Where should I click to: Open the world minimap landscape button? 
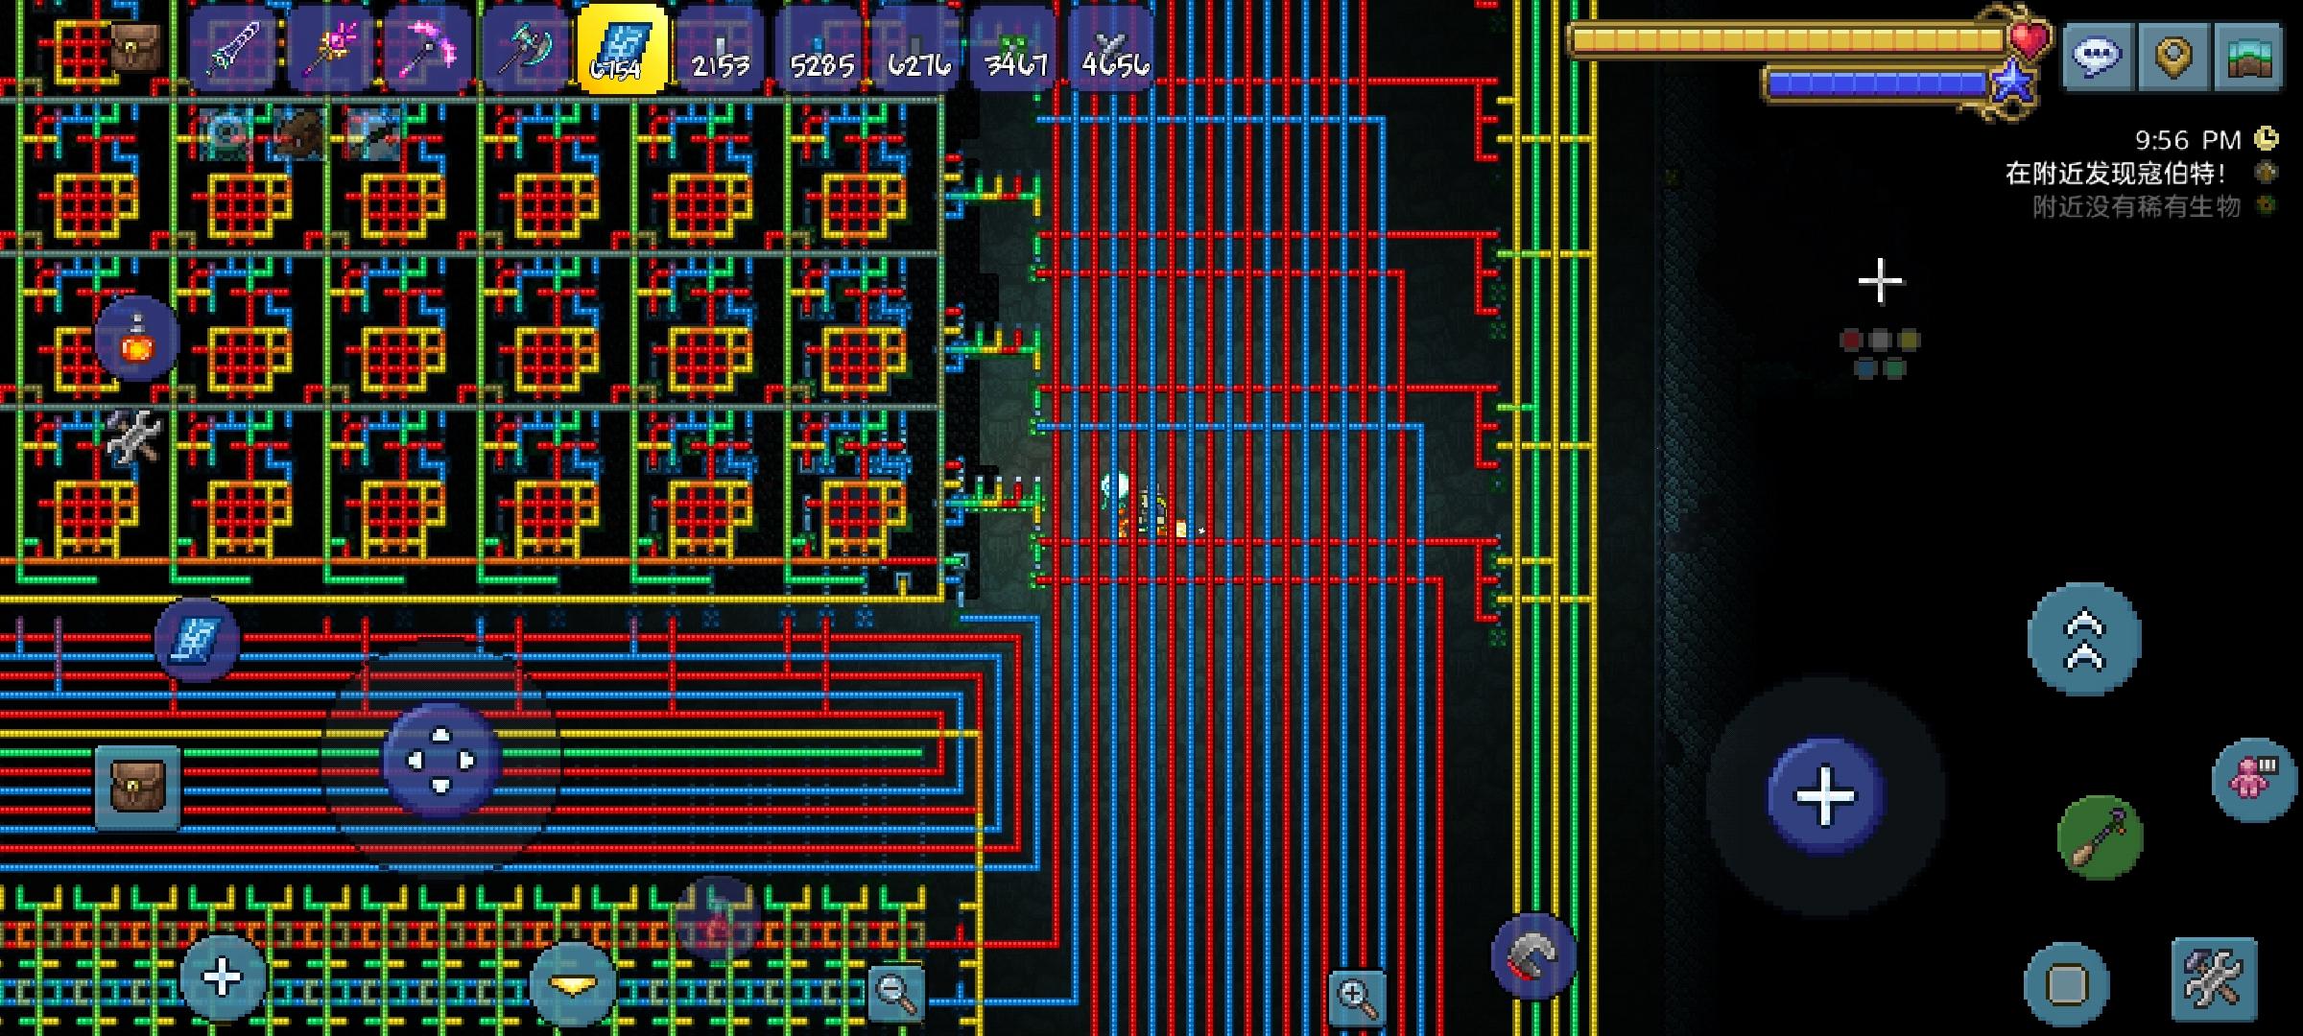point(2249,56)
